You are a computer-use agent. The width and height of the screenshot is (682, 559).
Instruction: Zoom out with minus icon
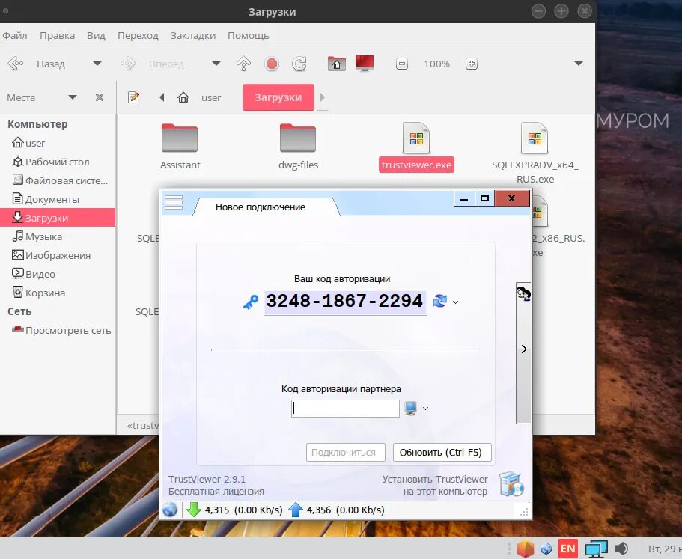pyautogui.click(x=402, y=64)
